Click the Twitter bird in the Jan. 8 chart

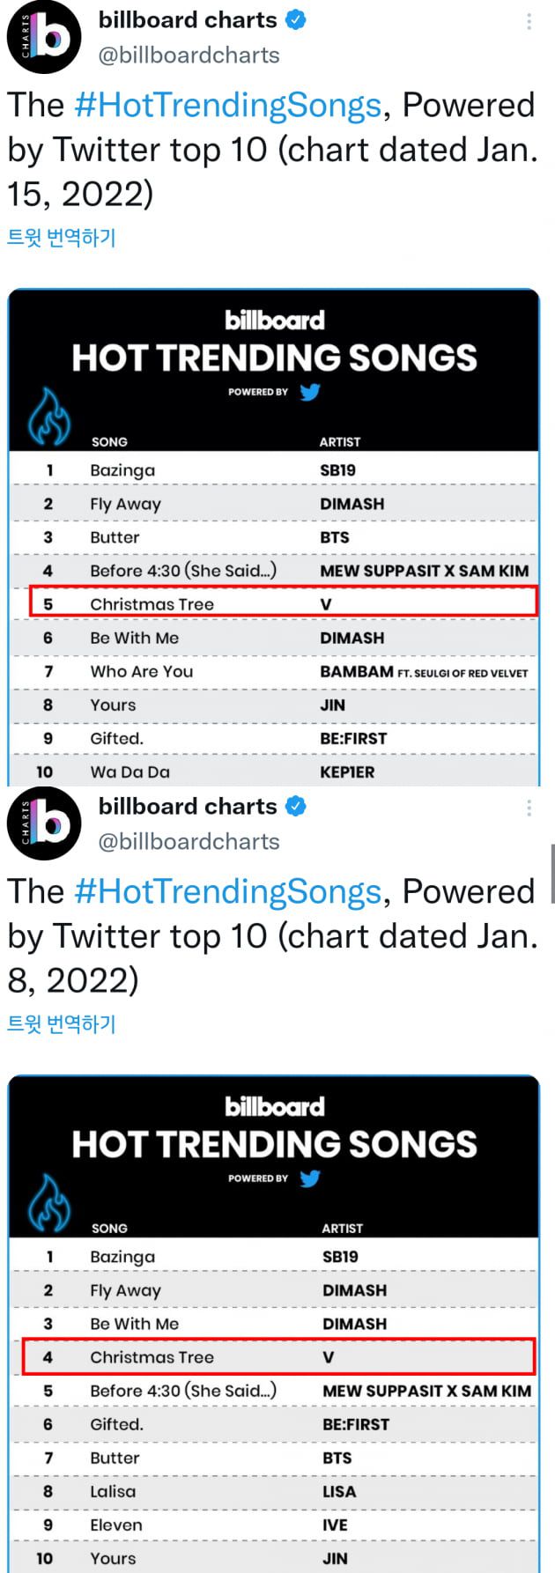coord(309,1178)
